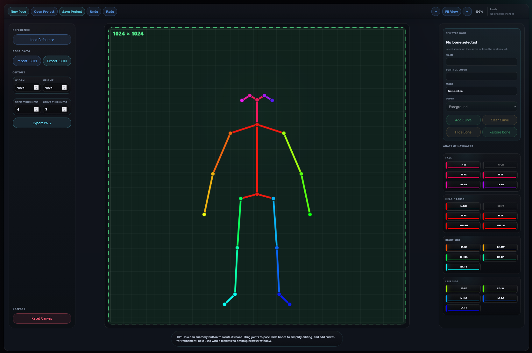The height and width of the screenshot is (353, 532).
Task: Select the RS-RE right side bone
Action: coord(463,248)
